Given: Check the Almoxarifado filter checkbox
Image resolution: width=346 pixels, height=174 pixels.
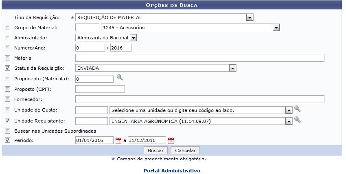Looking at the screenshot, I should coord(7,38).
